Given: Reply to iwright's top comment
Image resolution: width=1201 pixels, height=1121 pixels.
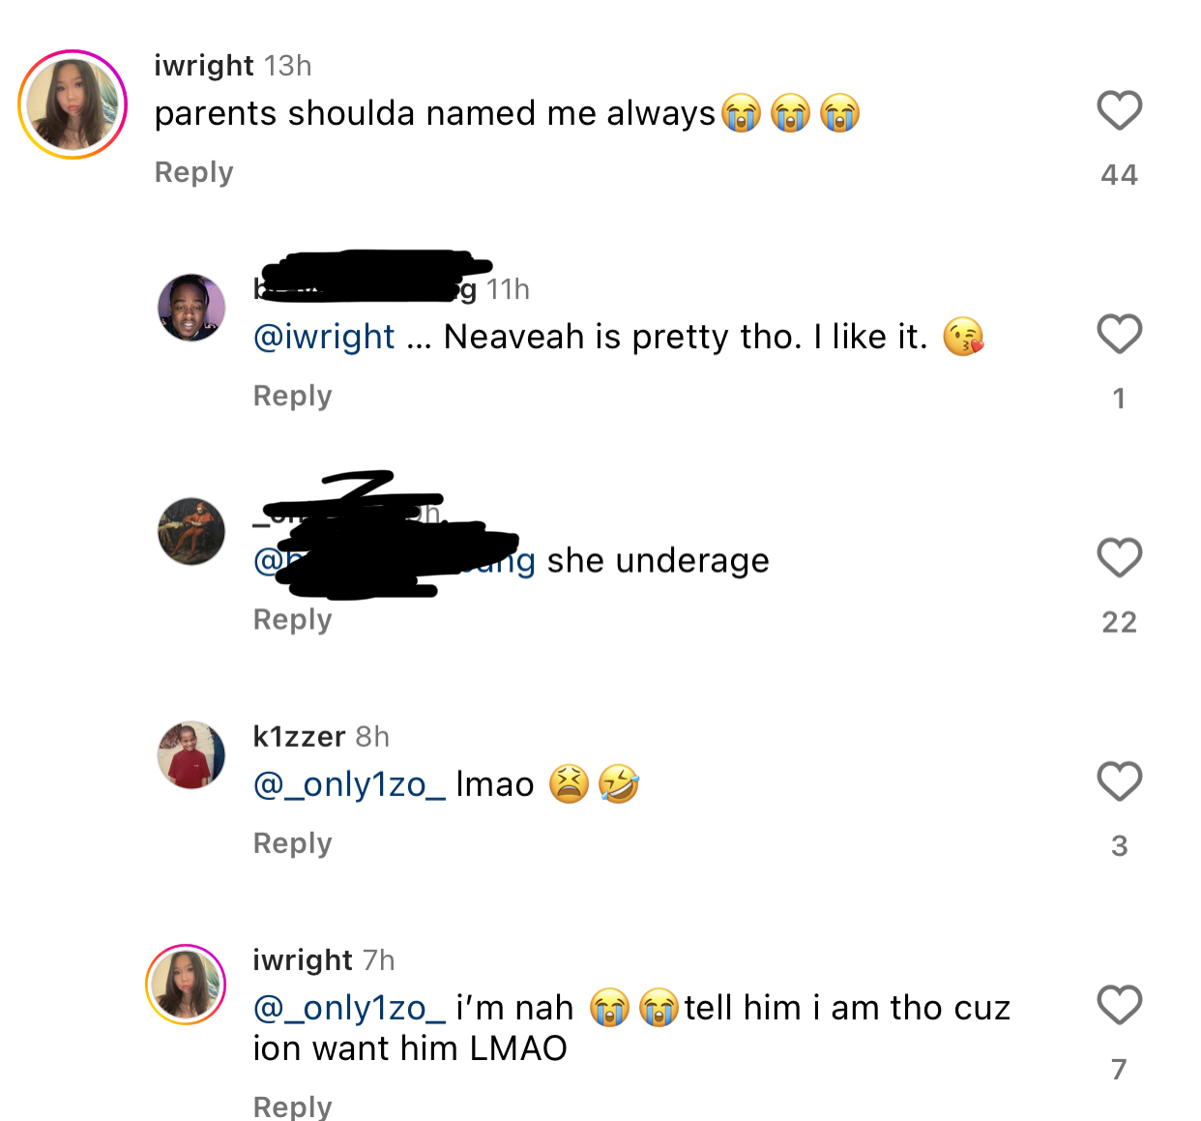Looking at the screenshot, I should point(194,172).
